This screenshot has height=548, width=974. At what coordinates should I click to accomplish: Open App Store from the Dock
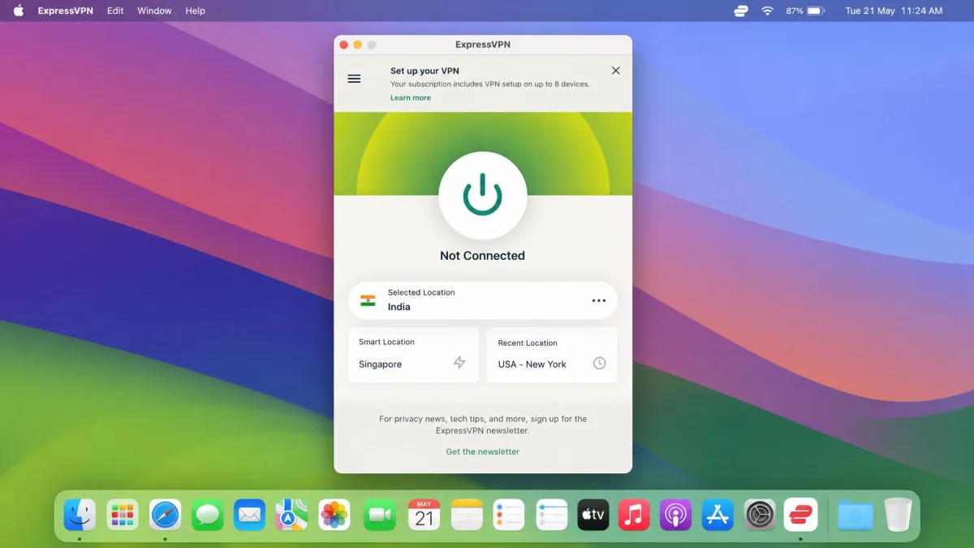click(718, 515)
